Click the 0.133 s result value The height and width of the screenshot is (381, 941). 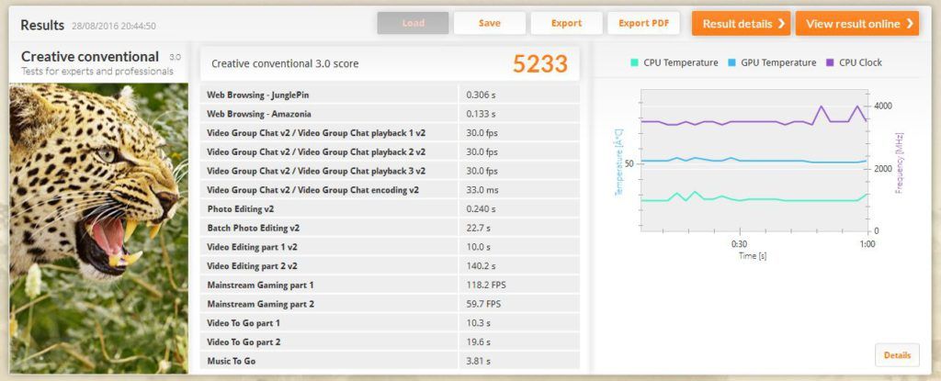[x=481, y=114]
